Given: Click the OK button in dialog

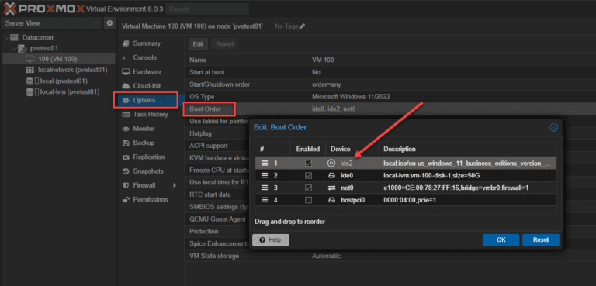Looking at the screenshot, I should pyautogui.click(x=501, y=240).
